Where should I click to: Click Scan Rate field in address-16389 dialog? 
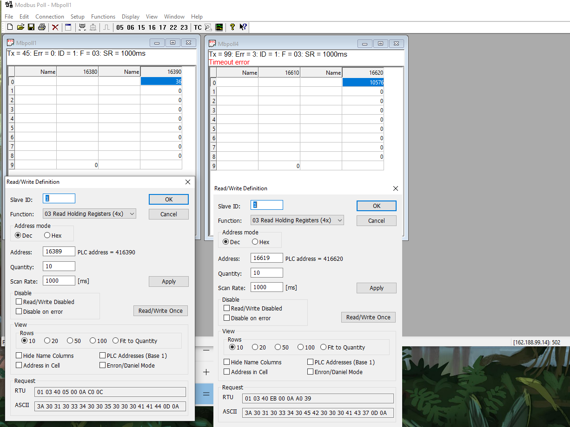(59, 280)
